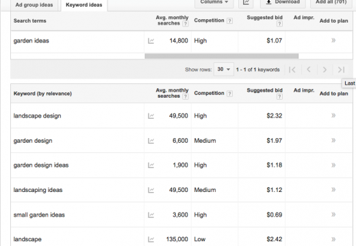This screenshot has width=356, height=246.
Task: Add landscape keyword to plan
Action: point(333,239)
